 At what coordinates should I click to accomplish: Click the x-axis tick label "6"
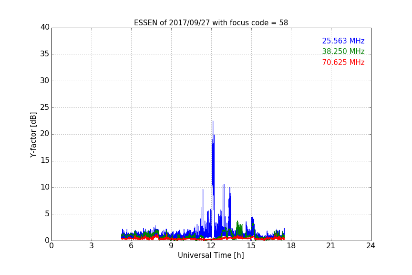point(131,246)
